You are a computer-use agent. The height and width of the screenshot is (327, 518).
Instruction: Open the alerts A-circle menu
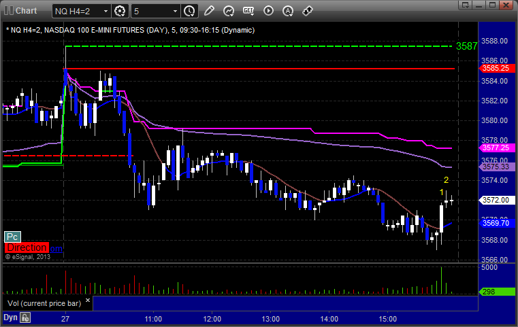[288, 11]
